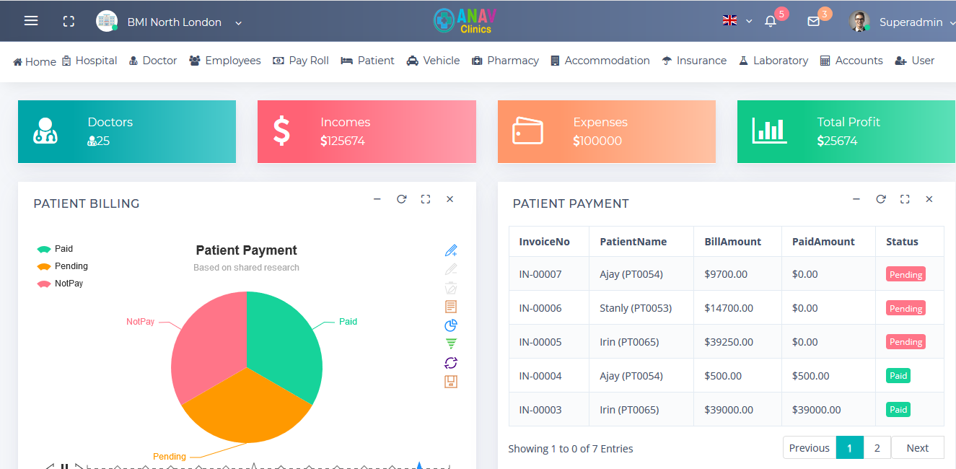This screenshot has width=956, height=469.
Task: Click the dollar icon on Incomes card
Action: pos(282,131)
